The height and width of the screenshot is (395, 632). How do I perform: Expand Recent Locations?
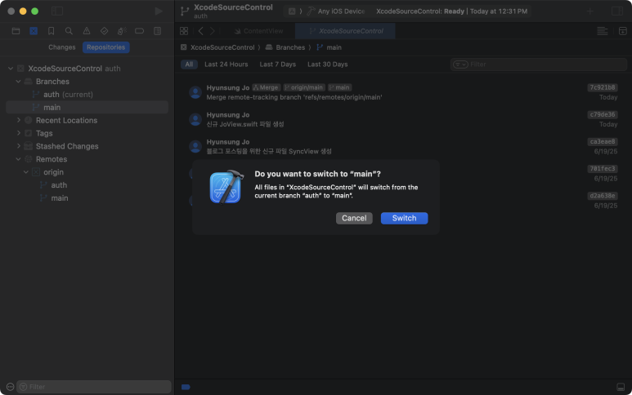(18, 120)
